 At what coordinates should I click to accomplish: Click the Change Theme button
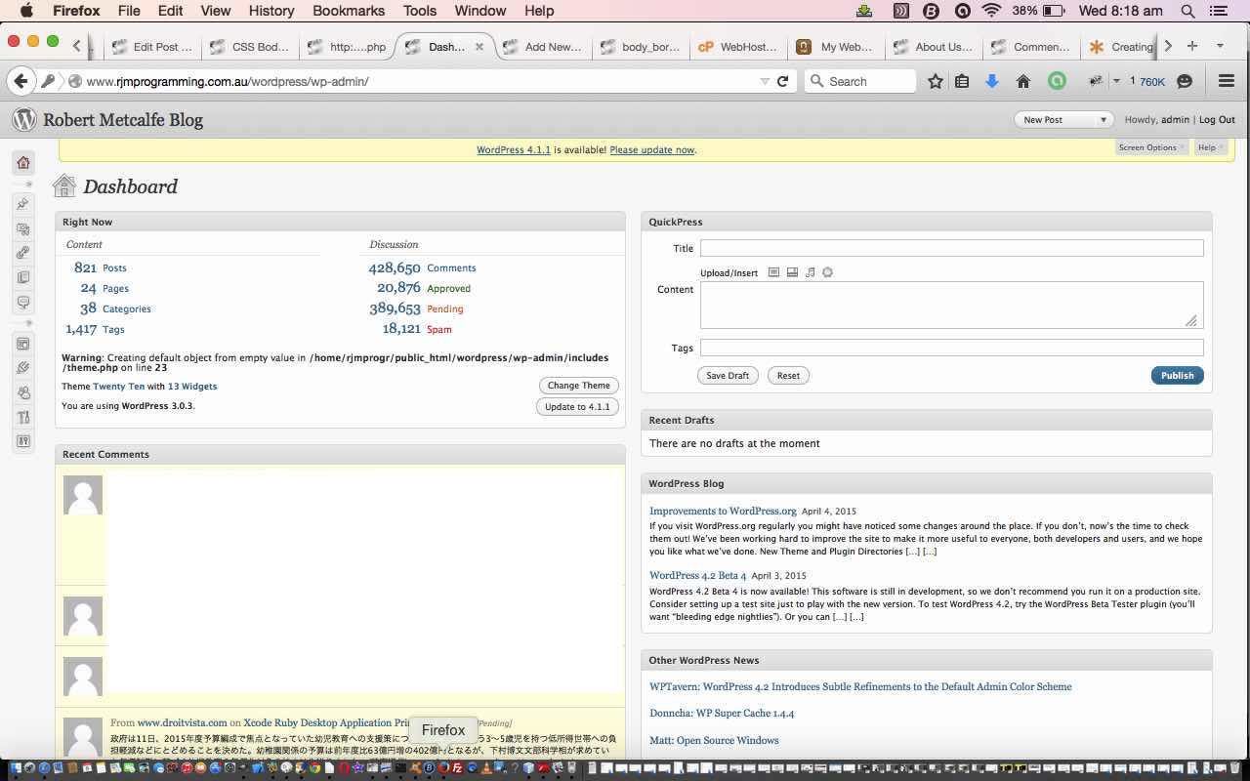[x=578, y=386]
